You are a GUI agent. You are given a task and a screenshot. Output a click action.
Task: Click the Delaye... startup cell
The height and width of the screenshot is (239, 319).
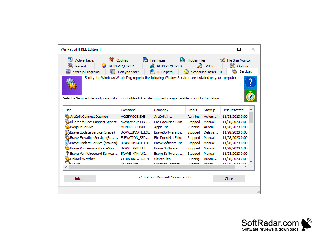[211, 132]
